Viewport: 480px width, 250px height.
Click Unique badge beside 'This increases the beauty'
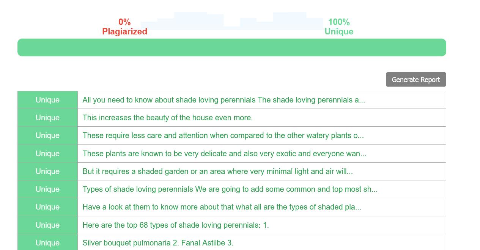coord(47,118)
